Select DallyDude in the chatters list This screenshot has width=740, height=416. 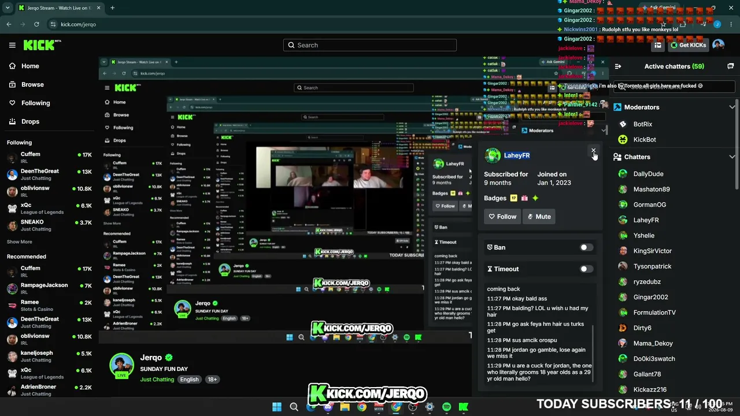(648, 174)
